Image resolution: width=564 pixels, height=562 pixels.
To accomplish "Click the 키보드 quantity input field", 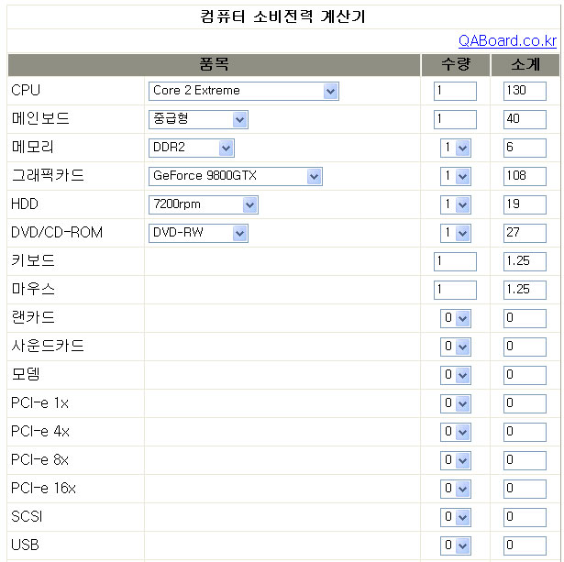I will pos(455,261).
